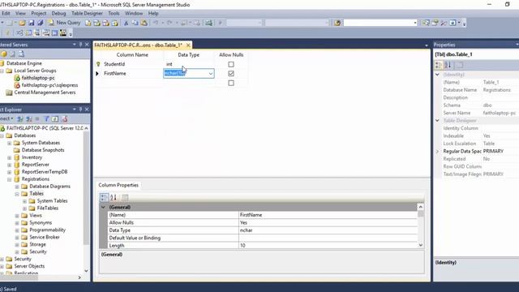The height and width of the screenshot is (292, 519).
Task: Collapse the Tables folder node
Action: click(17, 194)
